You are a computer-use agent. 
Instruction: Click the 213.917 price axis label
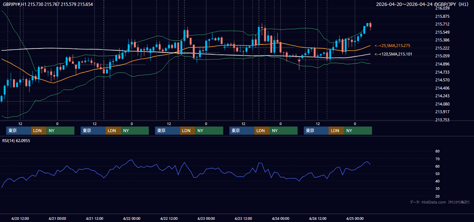point(442,112)
